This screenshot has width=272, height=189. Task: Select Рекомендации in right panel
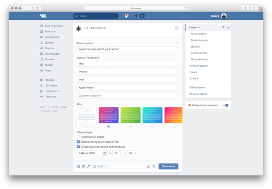(x=199, y=66)
